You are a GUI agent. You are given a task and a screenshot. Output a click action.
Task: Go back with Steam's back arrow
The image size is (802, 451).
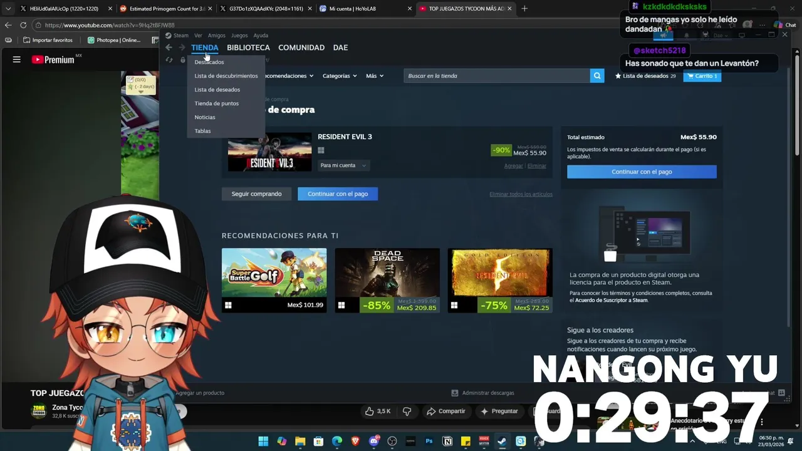coord(169,48)
